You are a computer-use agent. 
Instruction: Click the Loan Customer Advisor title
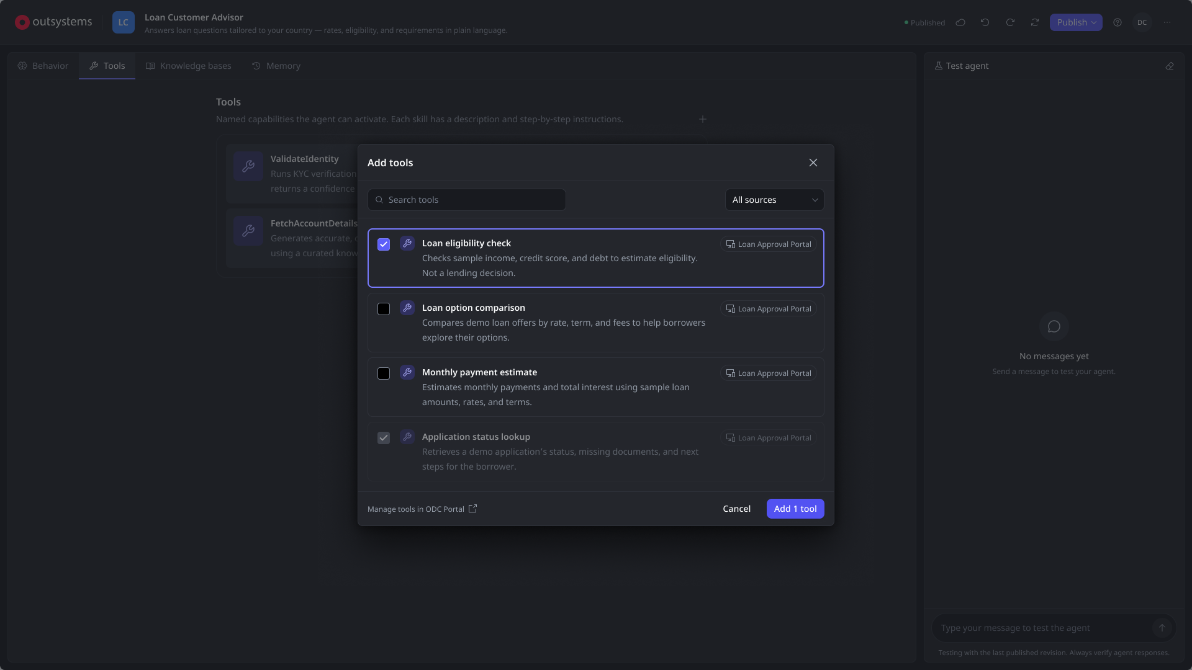point(194,17)
